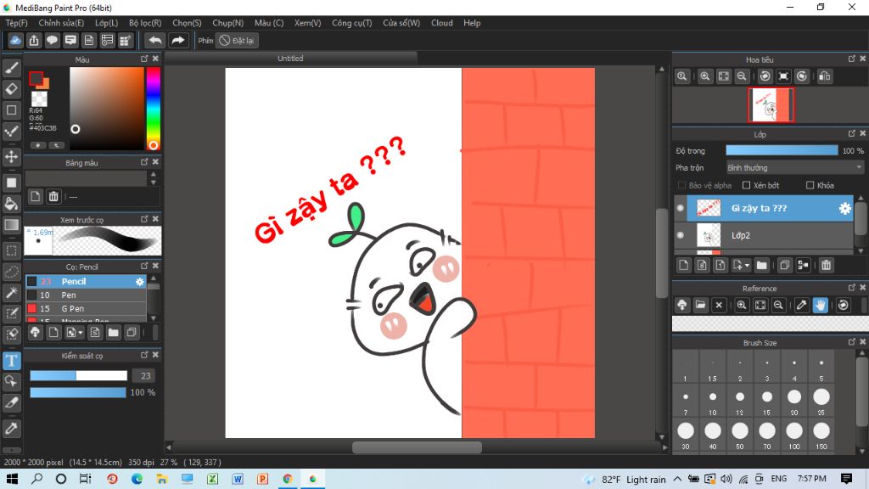Zoom out on the Navigator panel
The image size is (869, 489).
(x=742, y=76)
